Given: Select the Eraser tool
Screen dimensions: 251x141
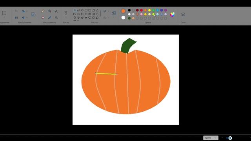Looking at the screenshot, I should coord(43,18).
